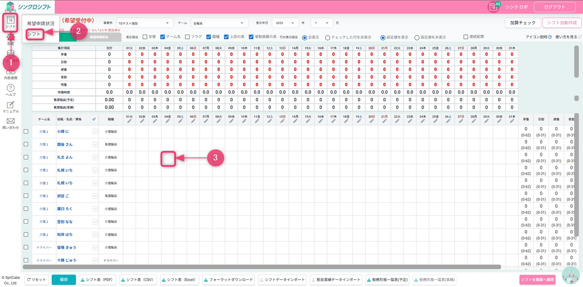
Task: Click the シンクロシフト logo
Action: tap(28, 7)
